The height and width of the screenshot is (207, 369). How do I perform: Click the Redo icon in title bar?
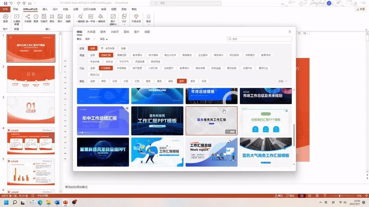[x=18, y=3]
